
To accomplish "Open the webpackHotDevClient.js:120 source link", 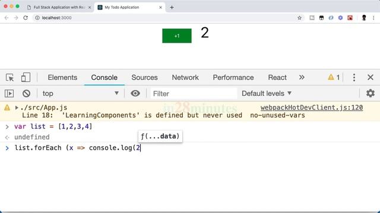I will (x=312, y=108).
